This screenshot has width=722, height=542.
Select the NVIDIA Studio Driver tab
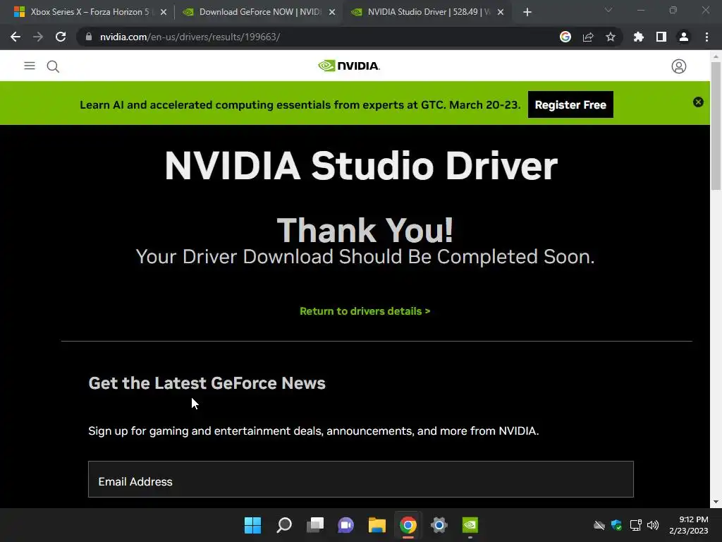click(x=427, y=12)
